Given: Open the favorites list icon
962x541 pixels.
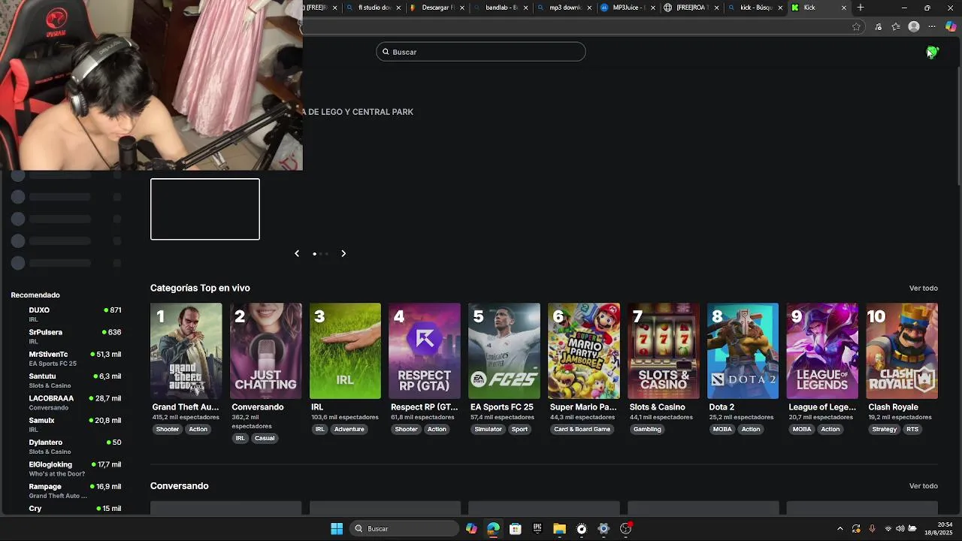Looking at the screenshot, I should (896, 27).
